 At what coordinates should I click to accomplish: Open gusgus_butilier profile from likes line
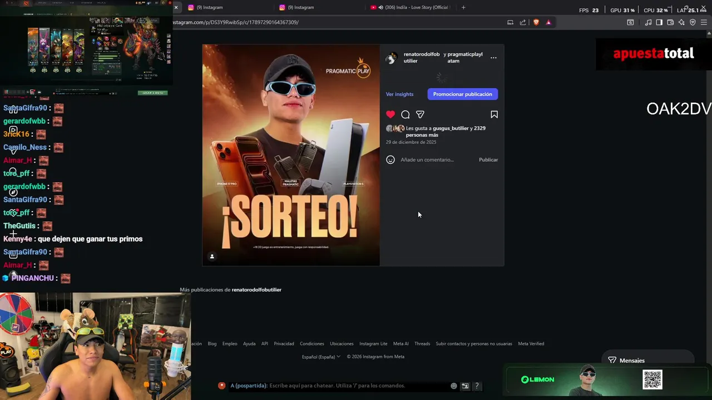[451, 128]
